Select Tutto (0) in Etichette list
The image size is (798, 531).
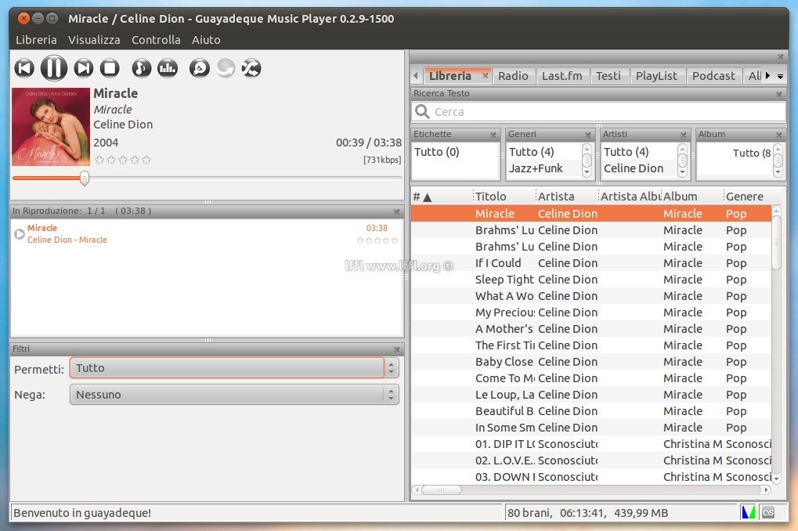437,152
